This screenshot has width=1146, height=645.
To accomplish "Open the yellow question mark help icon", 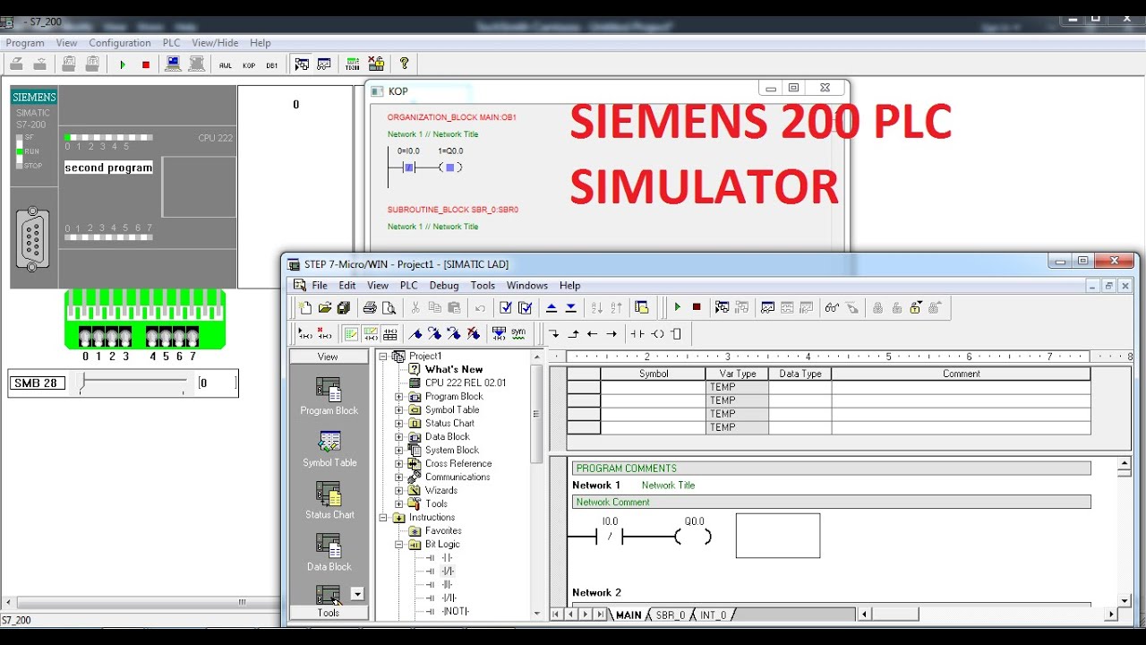I will [405, 64].
